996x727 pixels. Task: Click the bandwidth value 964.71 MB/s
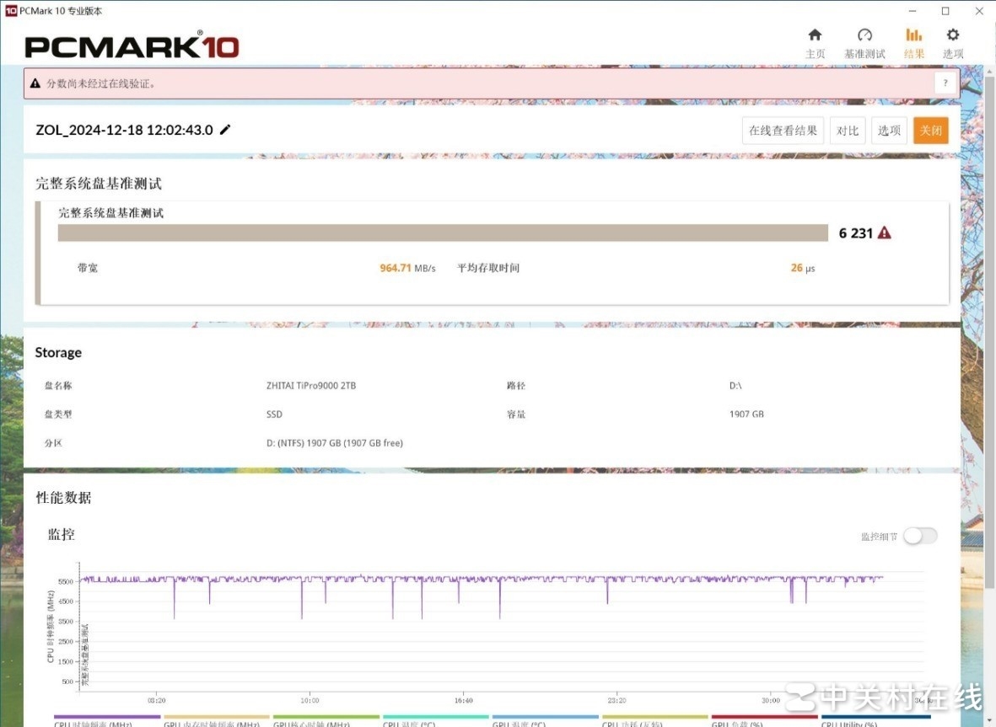pos(408,268)
